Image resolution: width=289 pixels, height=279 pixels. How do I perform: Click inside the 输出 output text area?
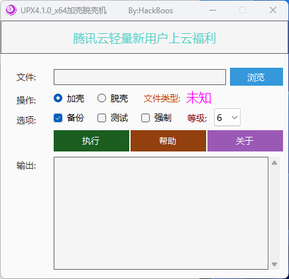pos(161,213)
